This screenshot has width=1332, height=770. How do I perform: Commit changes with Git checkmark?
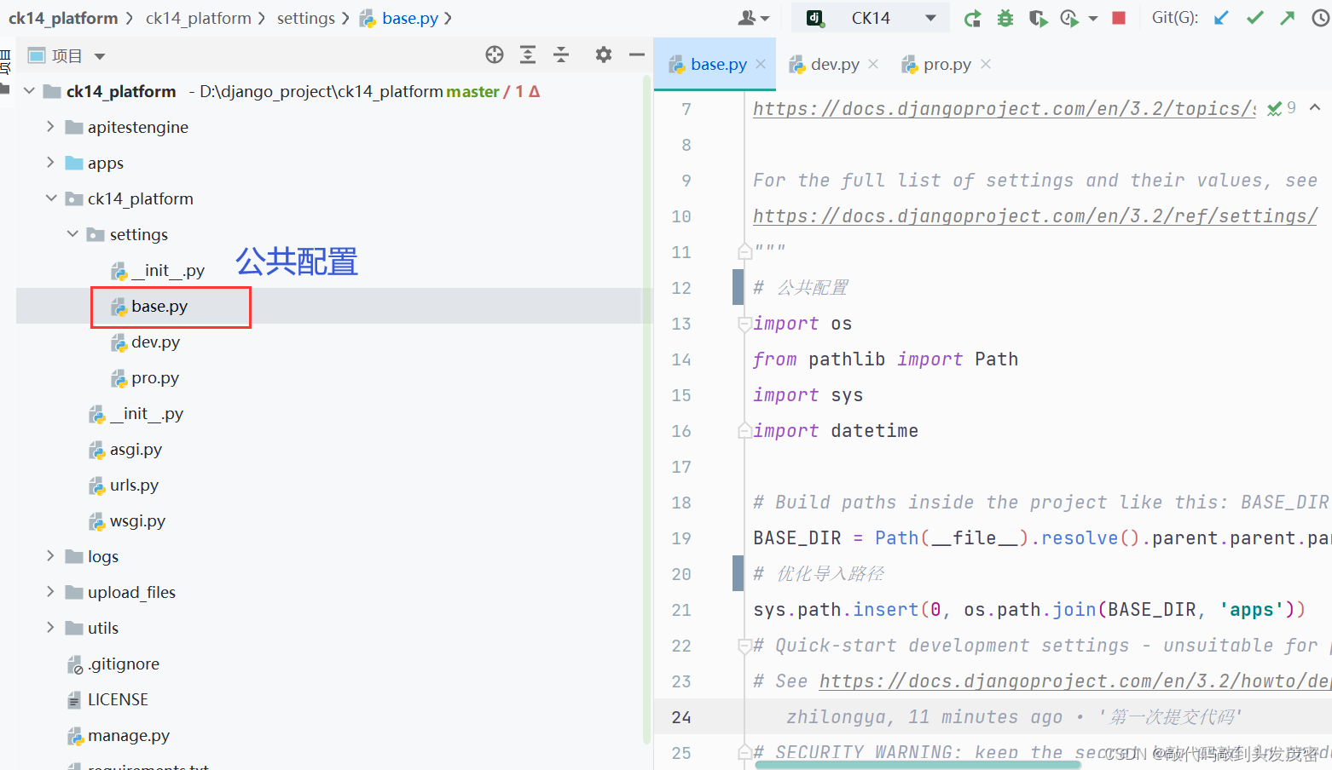click(x=1254, y=18)
